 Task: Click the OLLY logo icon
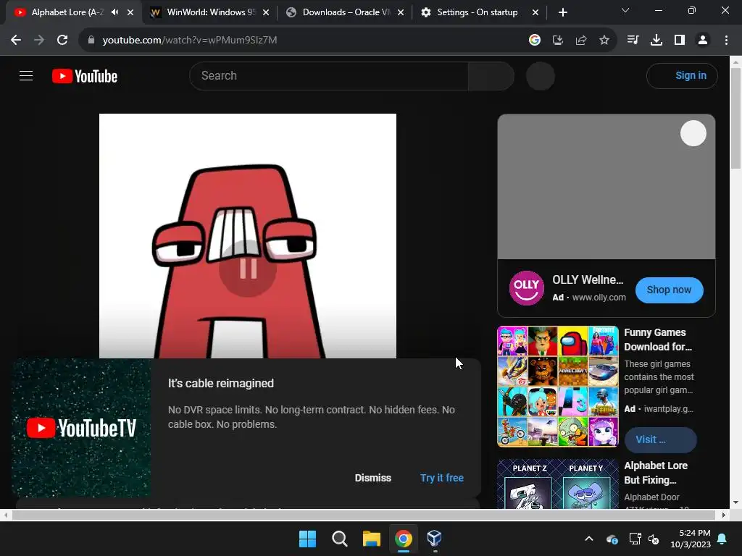click(526, 288)
